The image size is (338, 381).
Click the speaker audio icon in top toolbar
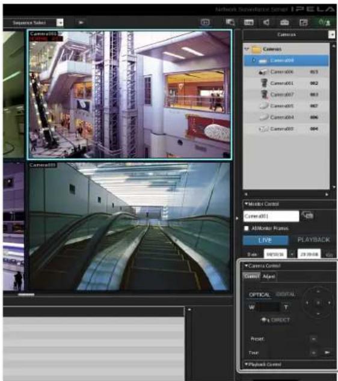(x=266, y=23)
